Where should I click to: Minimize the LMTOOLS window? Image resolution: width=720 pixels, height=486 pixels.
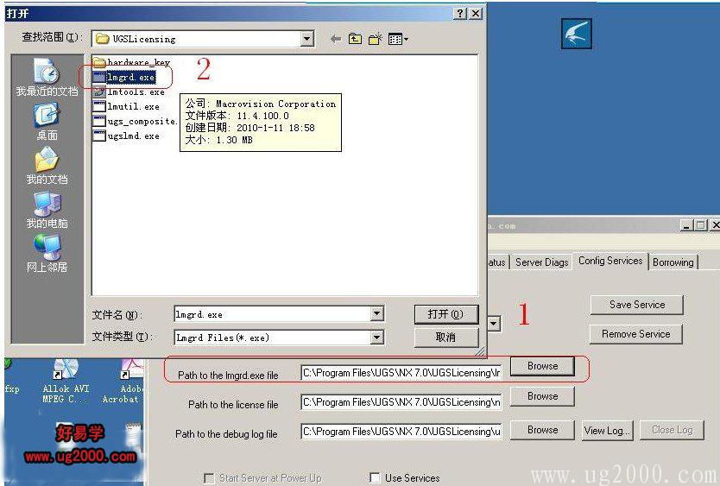pos(686,225)
